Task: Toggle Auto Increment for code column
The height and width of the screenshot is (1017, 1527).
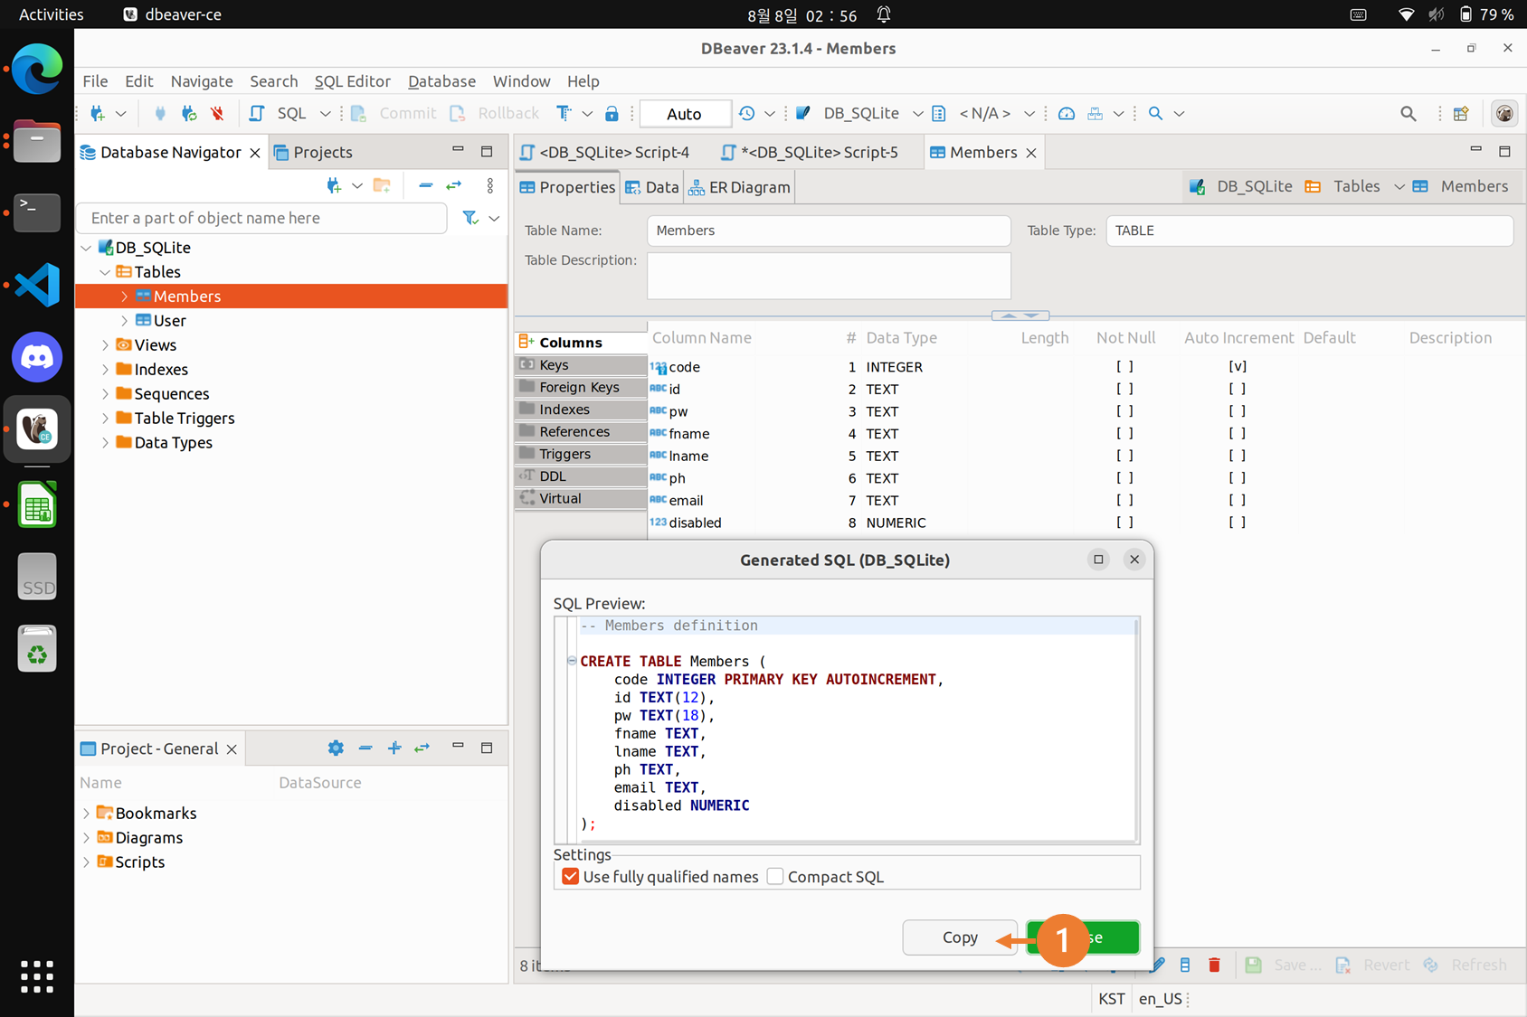Action: coord(1238,366)
